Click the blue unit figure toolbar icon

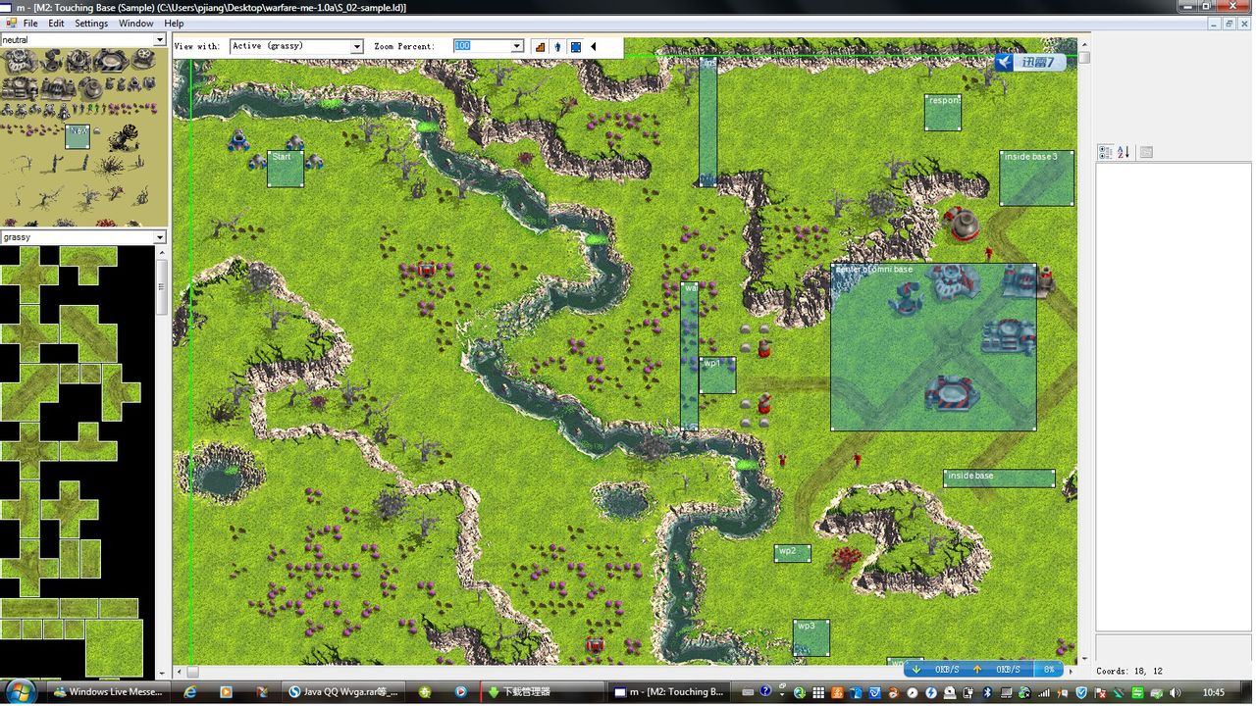coord(557,47)
